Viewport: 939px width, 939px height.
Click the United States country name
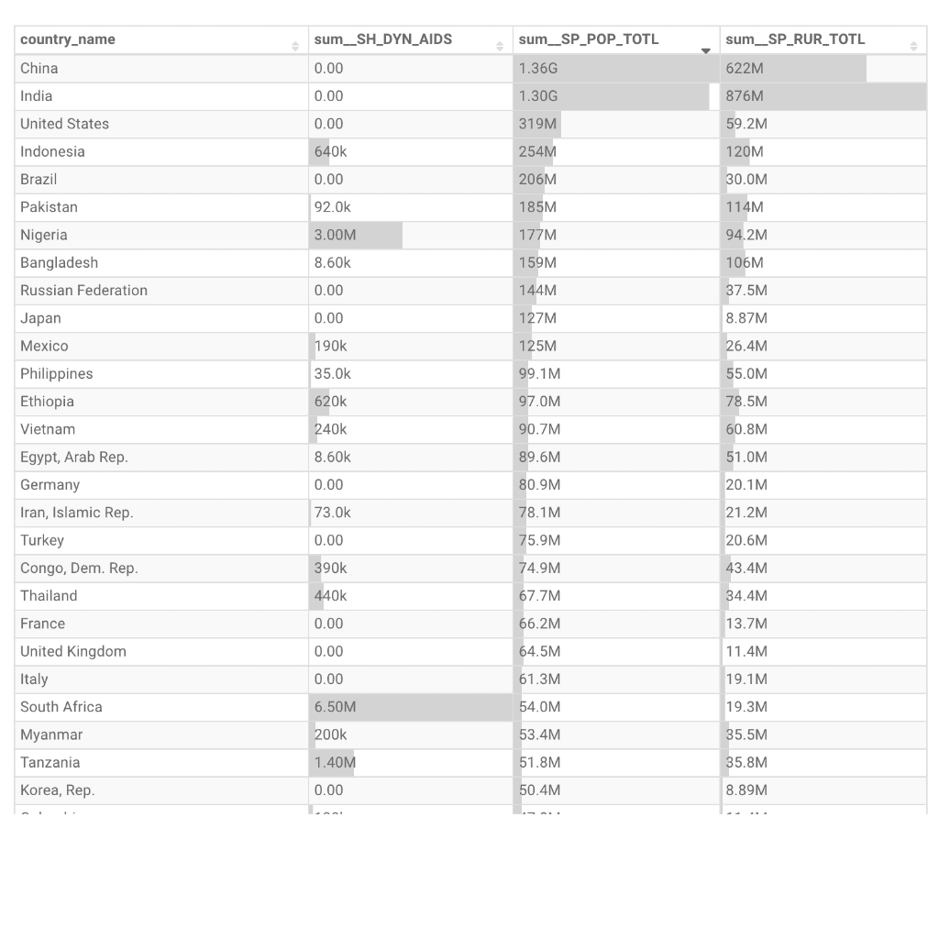[65, 124]
